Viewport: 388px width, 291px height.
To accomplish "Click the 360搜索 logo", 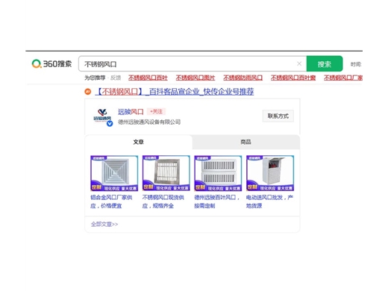I will coord(51,63).
